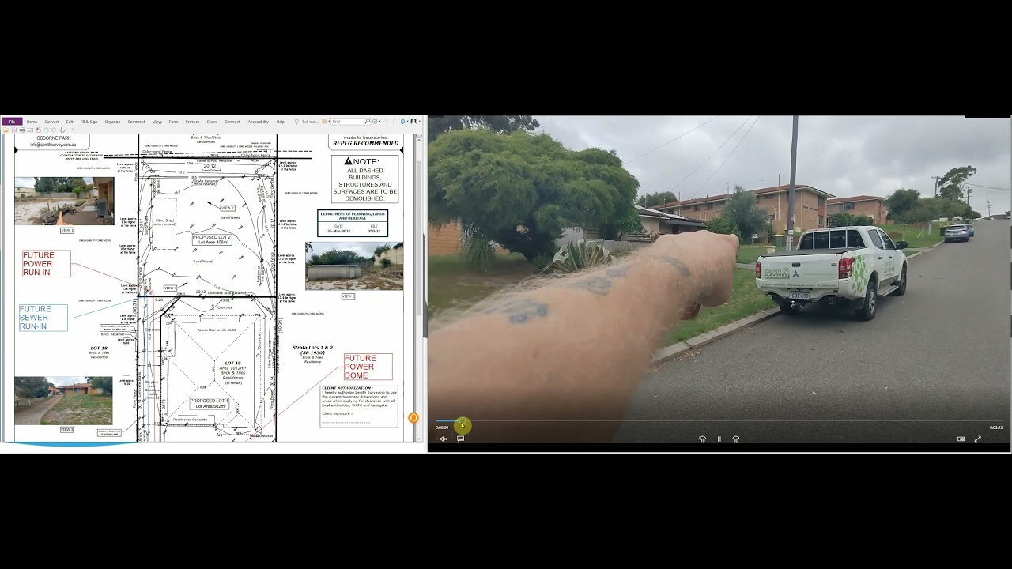Click the magnifier icon in Find box
The image size is (1012, 569).
pyautogui.click(x=367, y=122)
